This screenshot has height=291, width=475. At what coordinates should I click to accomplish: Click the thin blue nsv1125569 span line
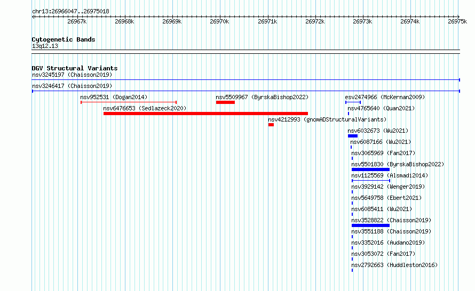click(x=371, y=181)
